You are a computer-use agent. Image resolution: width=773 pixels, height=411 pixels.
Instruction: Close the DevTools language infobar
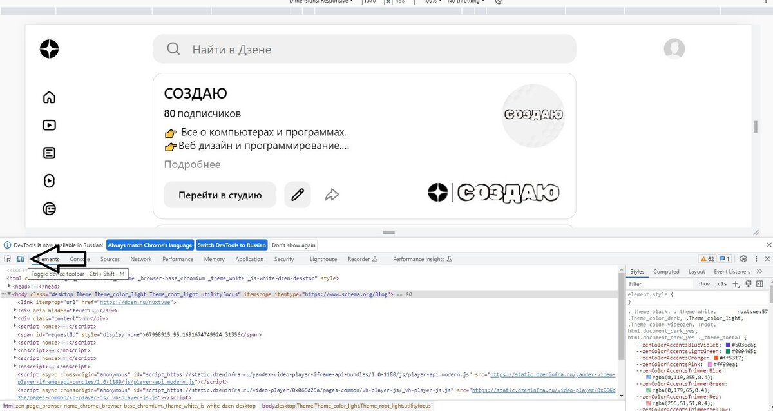768,245
